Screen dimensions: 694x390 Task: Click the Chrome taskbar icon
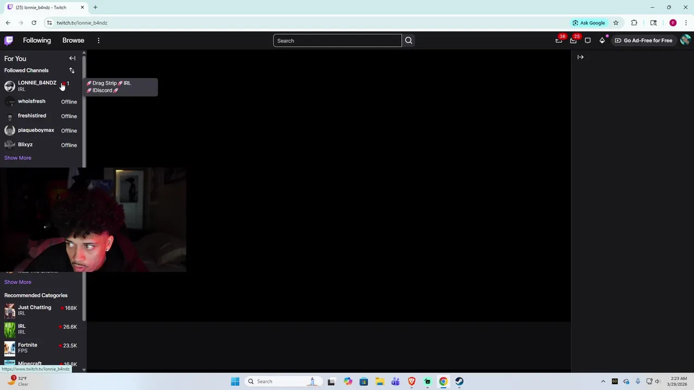coord(444,381)
